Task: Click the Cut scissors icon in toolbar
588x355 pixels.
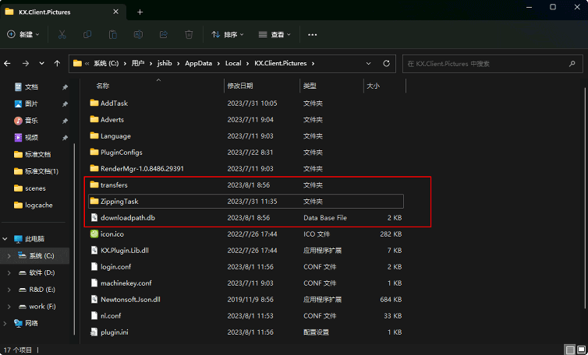Action: pyautogui.click(x=62, y=35)
